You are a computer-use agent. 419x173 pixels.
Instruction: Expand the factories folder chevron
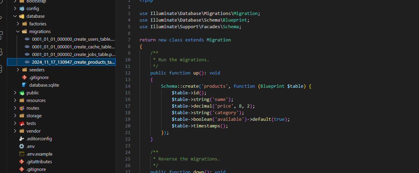point(18,24)
